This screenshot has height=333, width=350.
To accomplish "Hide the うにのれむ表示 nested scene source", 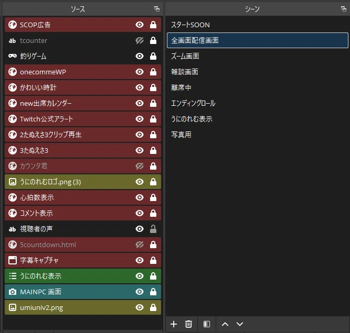I will click(140, 276).
